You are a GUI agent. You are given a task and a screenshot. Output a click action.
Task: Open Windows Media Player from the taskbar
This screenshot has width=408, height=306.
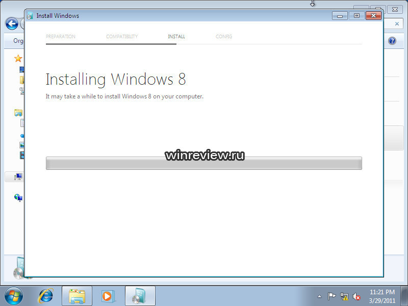pos(108,296)
